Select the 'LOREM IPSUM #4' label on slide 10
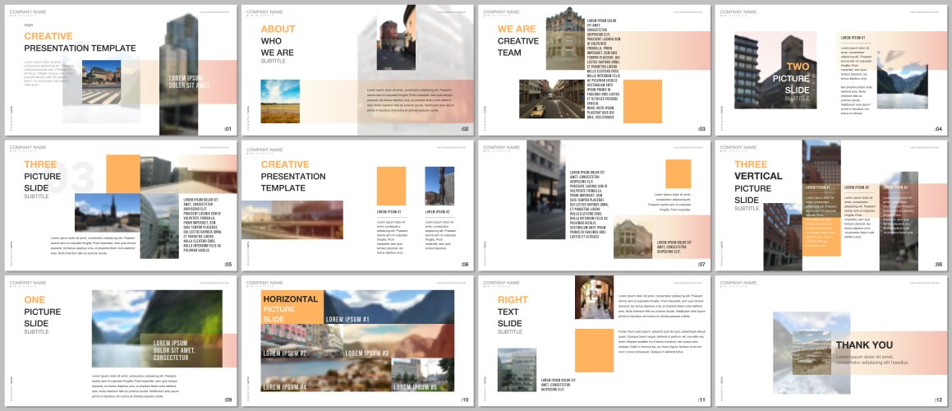The width and height of the screenshot is (952, 411). (285, 386)
